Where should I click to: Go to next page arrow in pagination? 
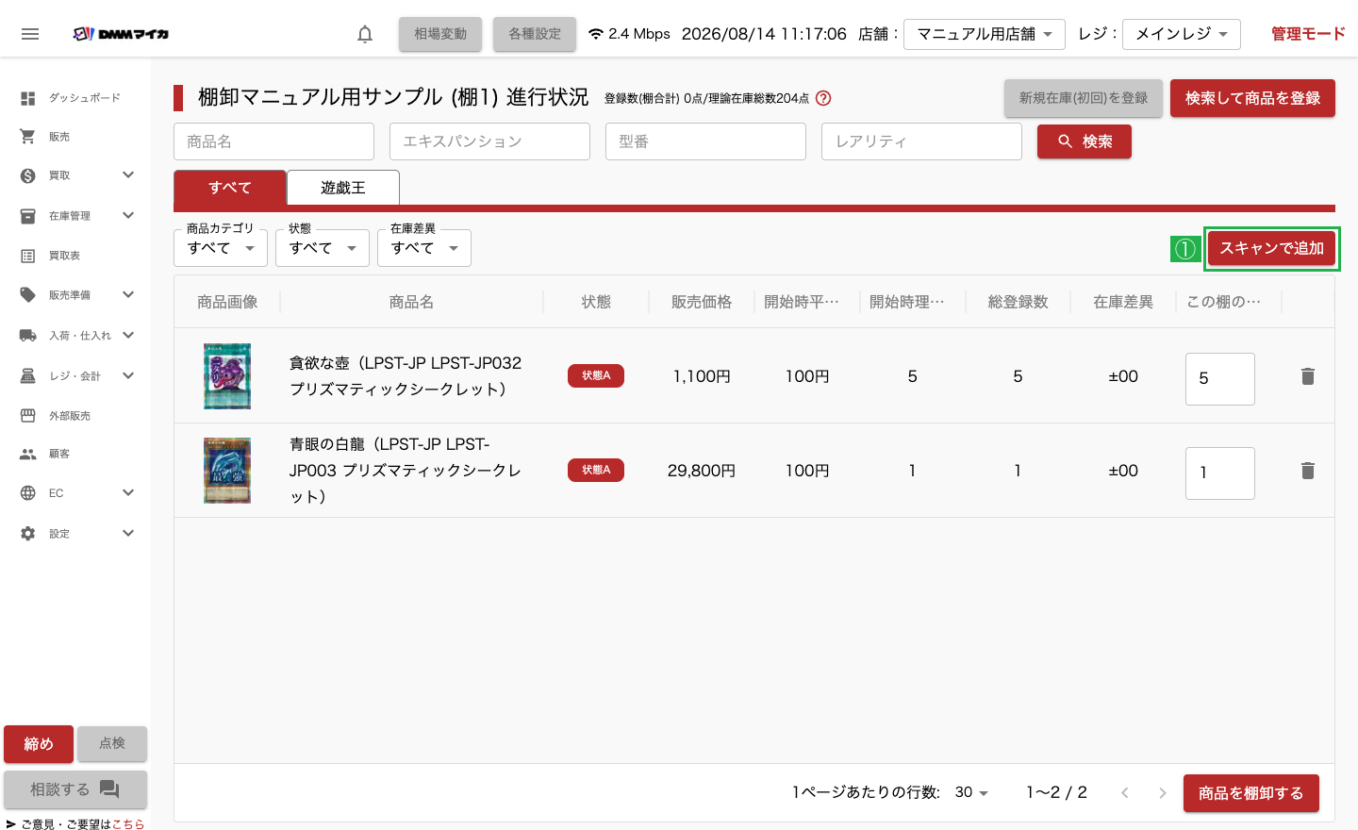1163,793
